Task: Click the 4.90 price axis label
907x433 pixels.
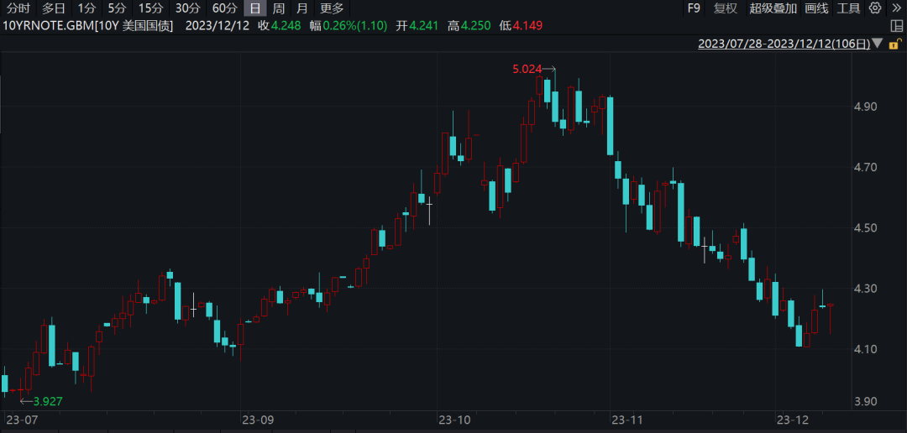Action: [868, 107]
